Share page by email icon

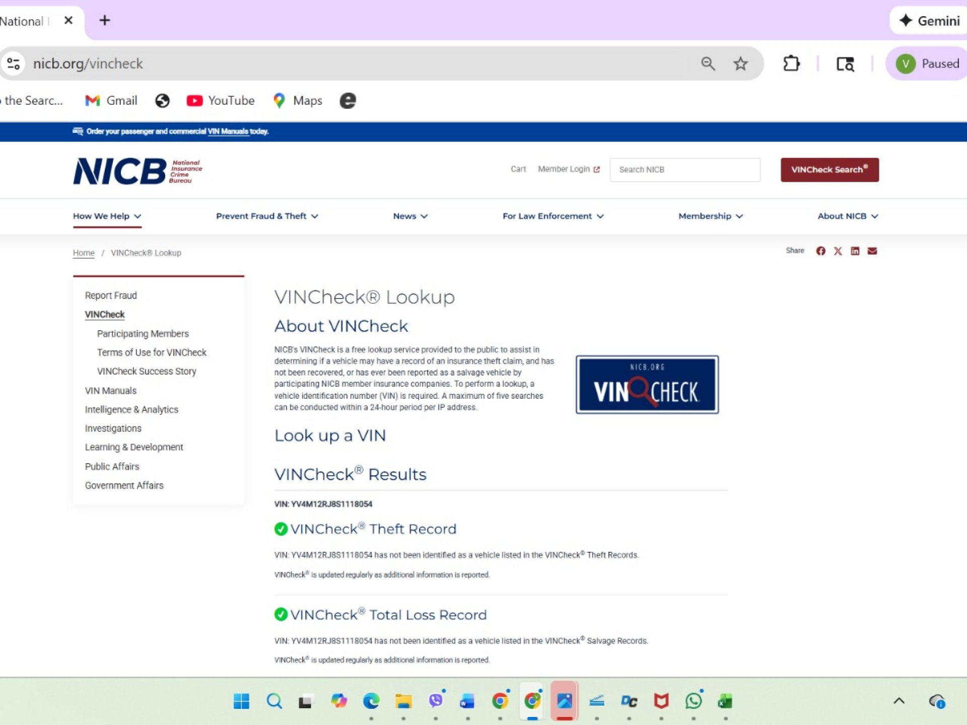(872, 251)
